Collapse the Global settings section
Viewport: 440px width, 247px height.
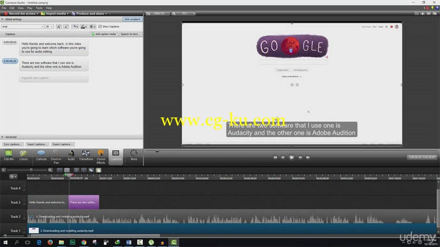pyautogui.click(x=3, y=19)
